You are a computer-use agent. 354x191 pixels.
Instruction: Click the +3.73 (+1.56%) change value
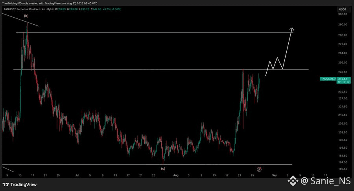tap(112, 9)
